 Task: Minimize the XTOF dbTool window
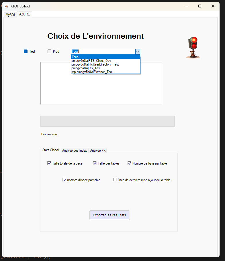tap(187, 6)
